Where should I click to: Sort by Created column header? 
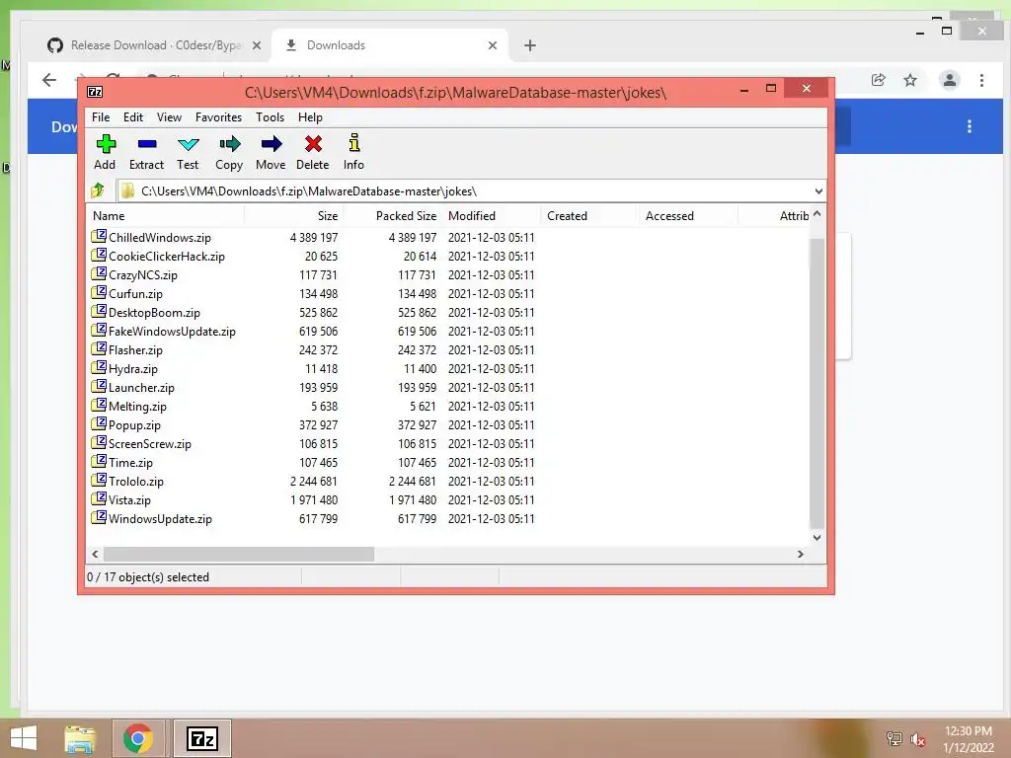coord(589,216)
